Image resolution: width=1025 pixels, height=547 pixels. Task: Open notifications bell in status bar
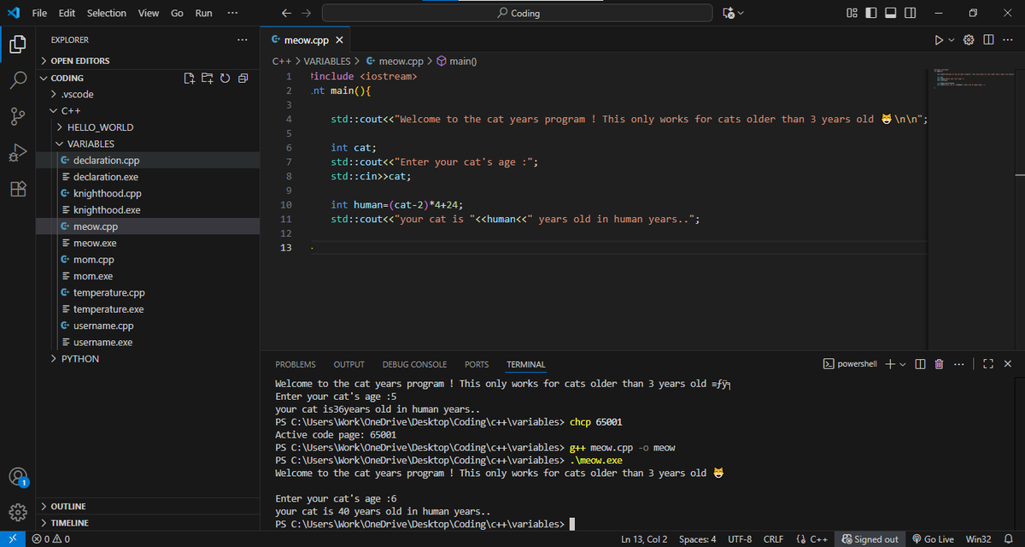pyautogui.click(x=1007, y=539)
